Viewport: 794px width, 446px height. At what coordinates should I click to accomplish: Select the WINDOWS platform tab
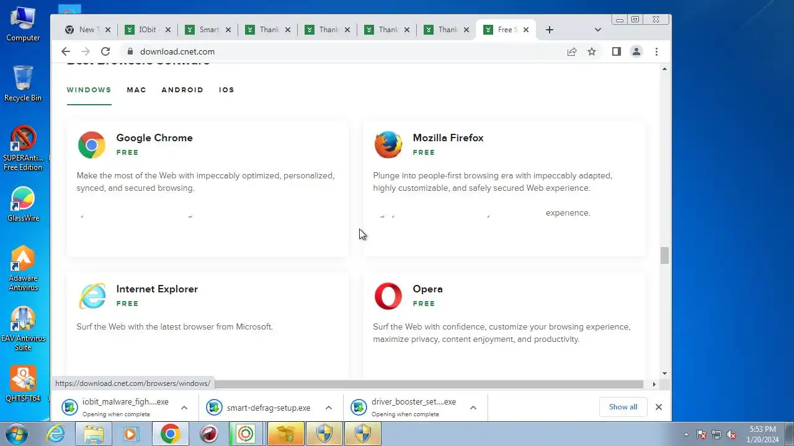click(89, 90)
